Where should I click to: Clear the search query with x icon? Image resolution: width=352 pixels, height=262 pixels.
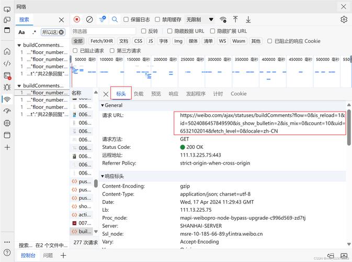(x=61, y=32)
